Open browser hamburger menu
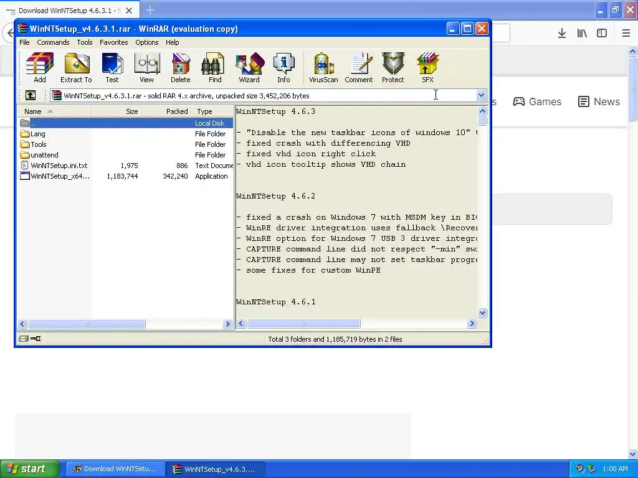638x478 pixels. 626,33
